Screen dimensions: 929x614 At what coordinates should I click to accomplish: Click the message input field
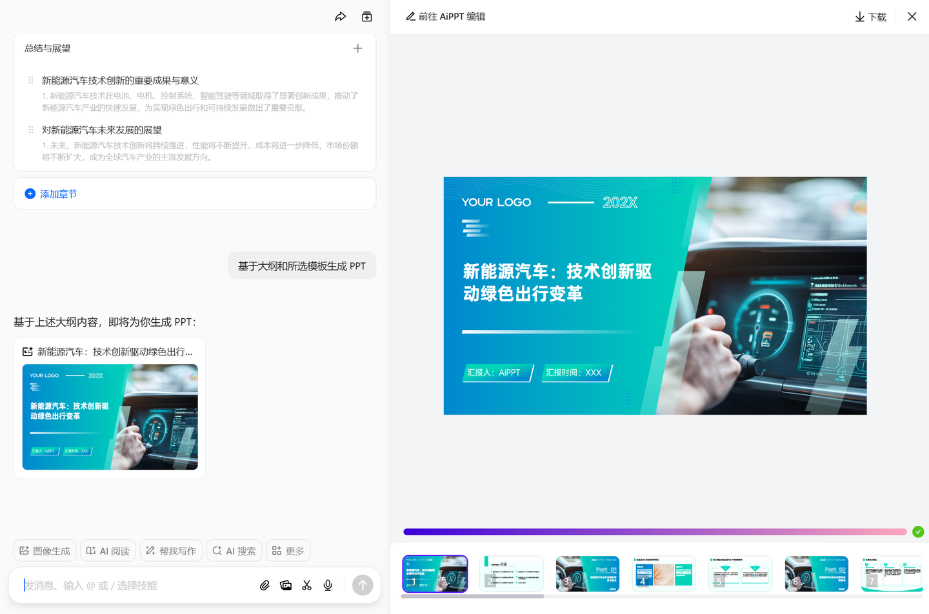pyautogui.click(x=129, y=585)
